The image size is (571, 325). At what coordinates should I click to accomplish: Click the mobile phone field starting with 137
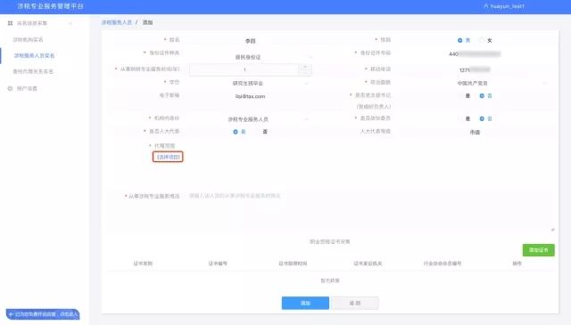click(475, 69)
